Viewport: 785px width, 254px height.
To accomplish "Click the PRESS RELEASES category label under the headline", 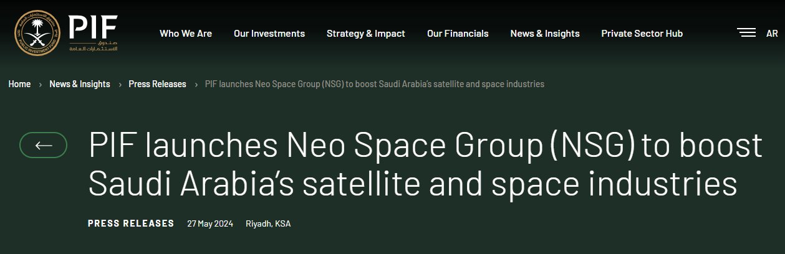I will (x=131, y=223).
